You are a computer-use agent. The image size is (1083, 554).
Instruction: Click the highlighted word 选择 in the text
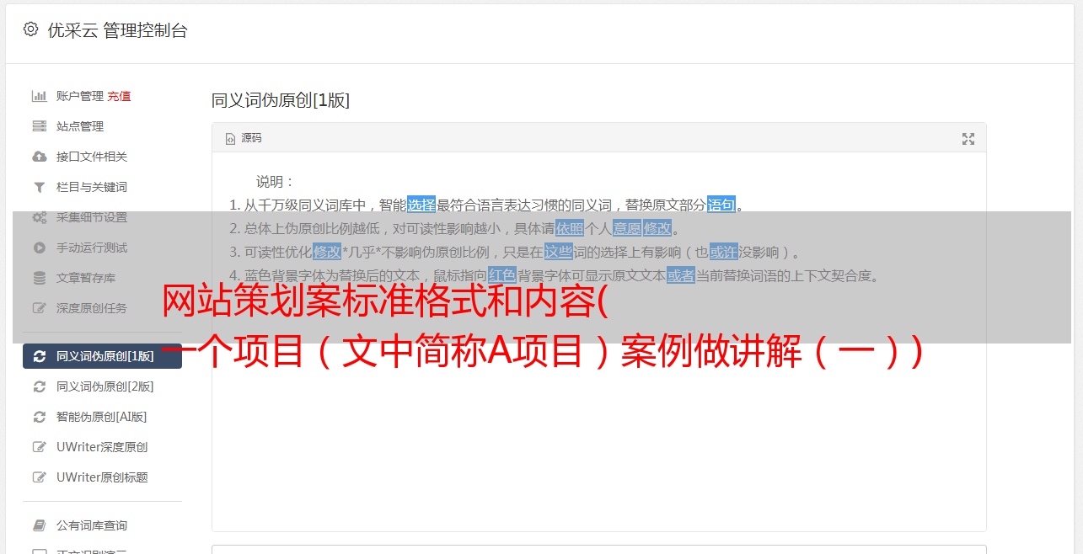(421, 205)
